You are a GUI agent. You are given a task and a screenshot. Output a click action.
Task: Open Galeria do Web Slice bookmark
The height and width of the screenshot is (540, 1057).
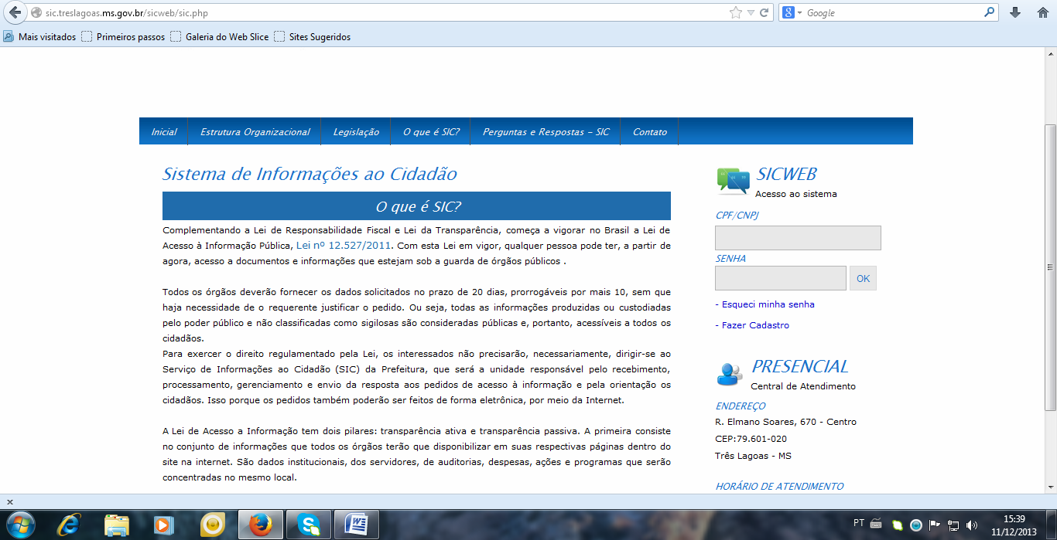[220, 36]
